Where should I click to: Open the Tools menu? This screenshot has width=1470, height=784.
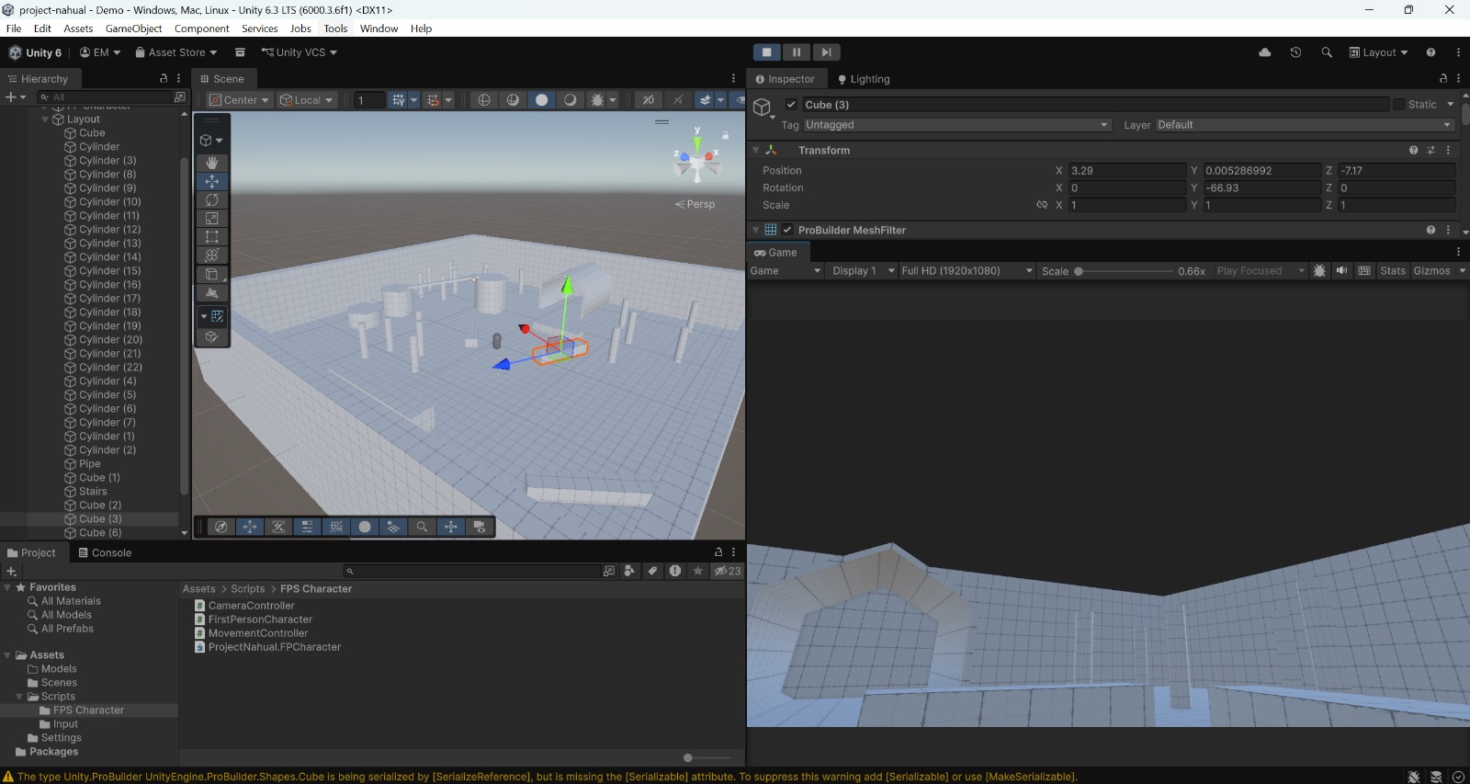(x=335, y=28)
